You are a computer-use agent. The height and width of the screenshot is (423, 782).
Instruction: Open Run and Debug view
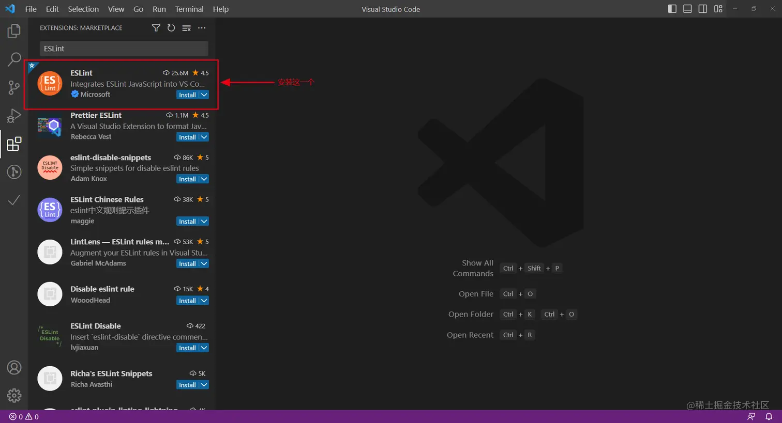tap(14, 115)
